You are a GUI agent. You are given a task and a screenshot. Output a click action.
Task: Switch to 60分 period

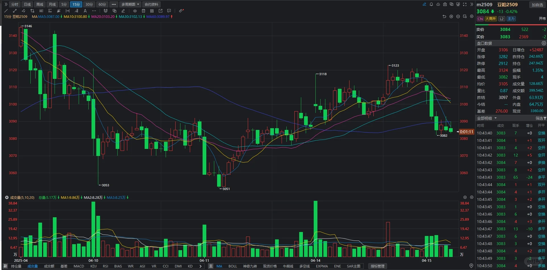click(102, 4)
